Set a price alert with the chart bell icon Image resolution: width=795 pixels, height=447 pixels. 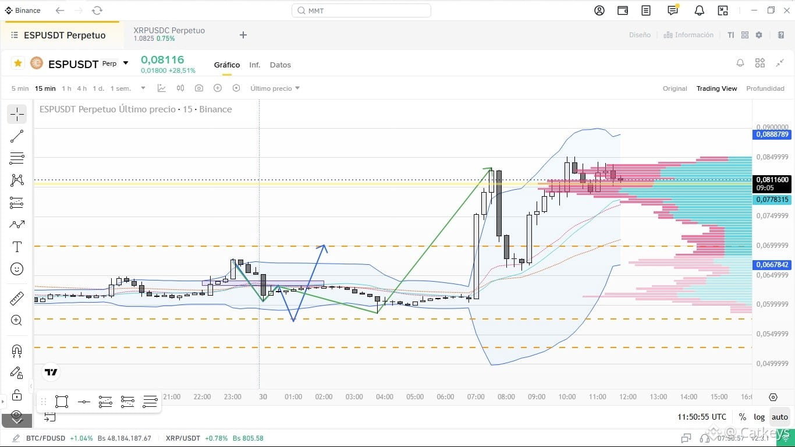pos(740,63)
